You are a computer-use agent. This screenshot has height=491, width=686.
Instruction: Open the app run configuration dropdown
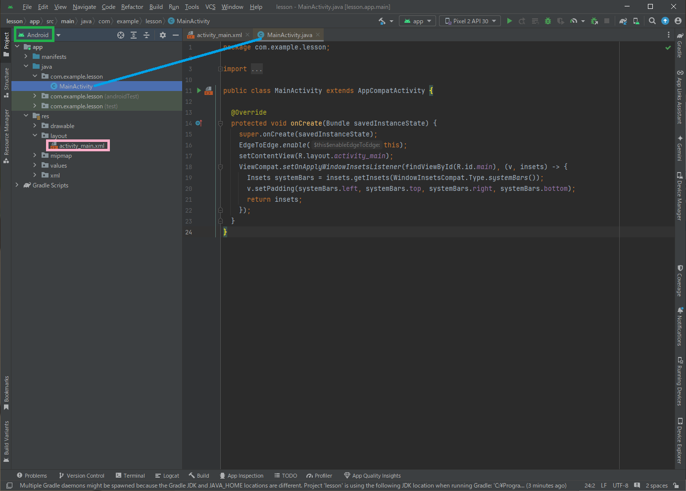[418, 21]
